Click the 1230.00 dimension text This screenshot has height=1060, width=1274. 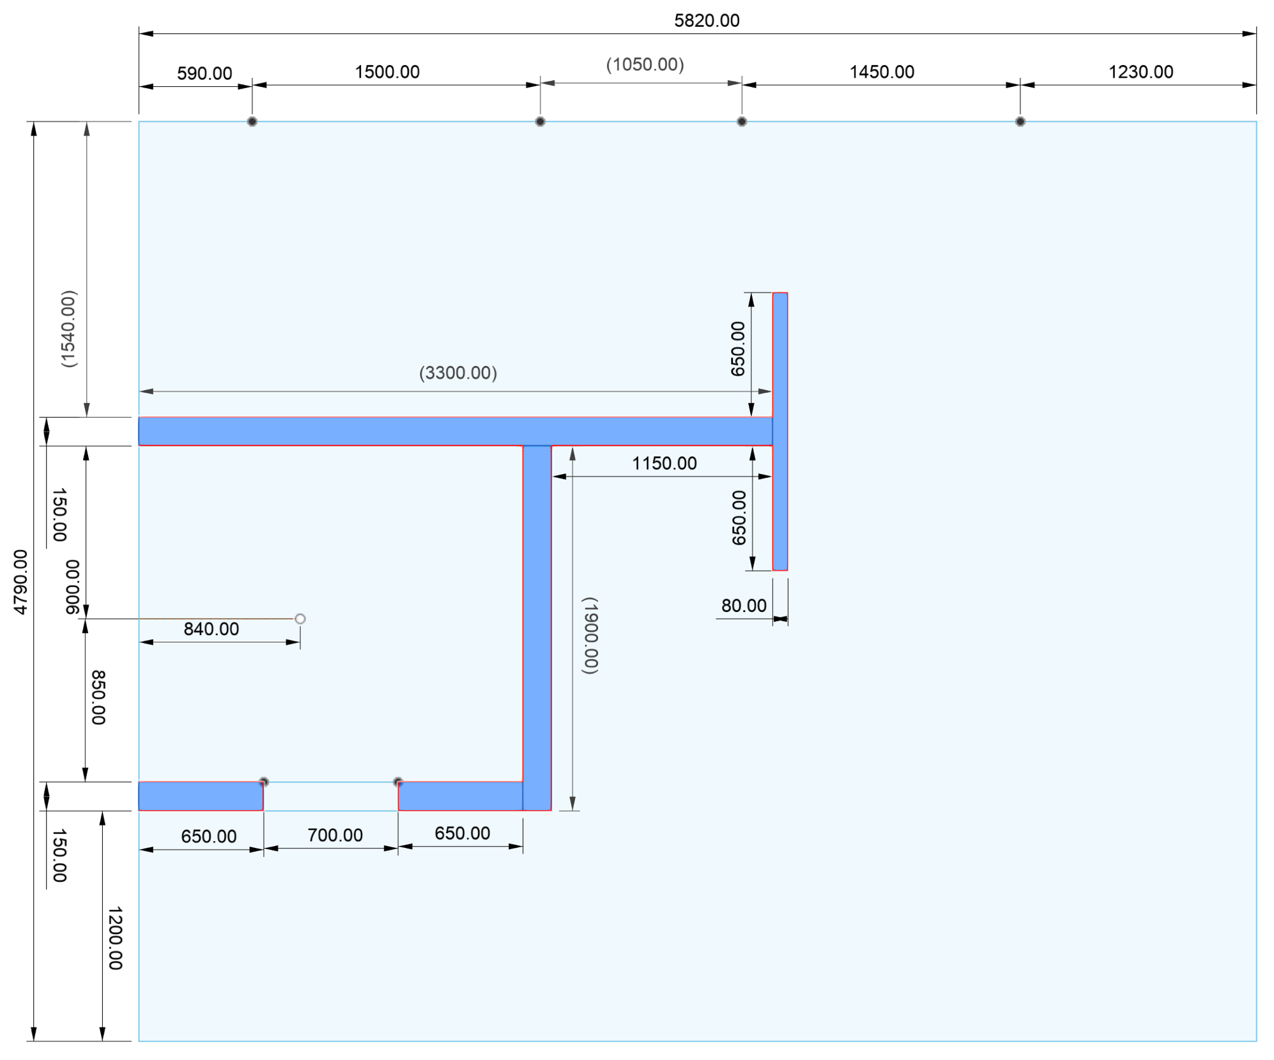point(1140,72)
